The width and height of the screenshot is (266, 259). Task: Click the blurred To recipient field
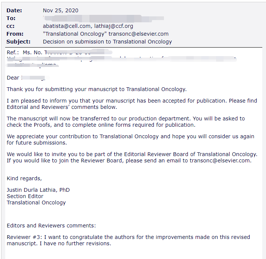pyautogui.click(x=103, y=18)
